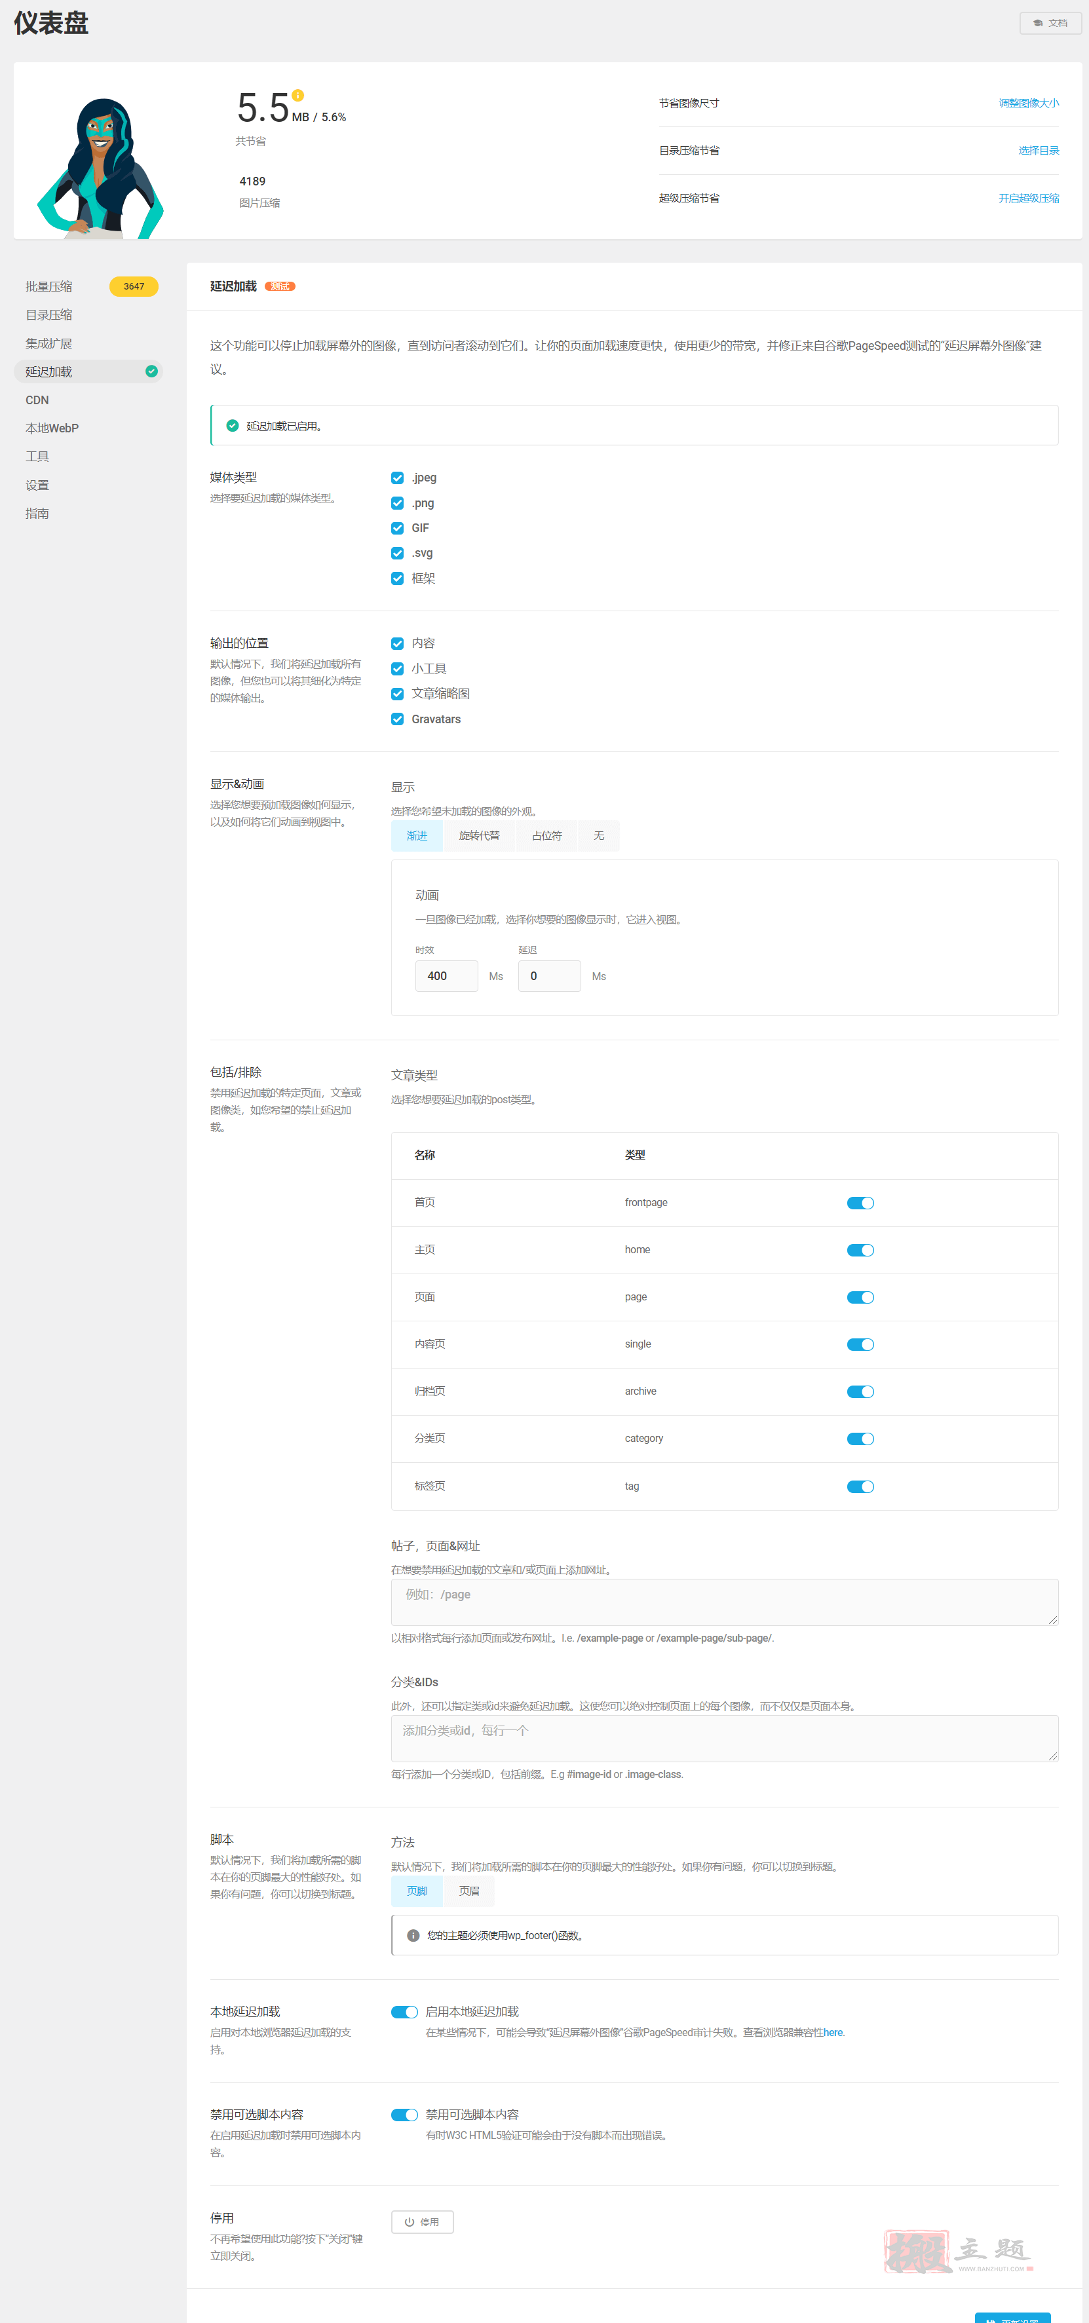Open the browser compatibility here link
Screen dimensions: 1089x2323
click(x=833, y=2033)
